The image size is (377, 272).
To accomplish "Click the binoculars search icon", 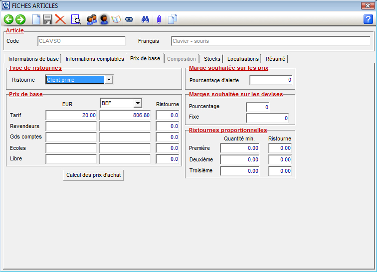I will 146,19.
